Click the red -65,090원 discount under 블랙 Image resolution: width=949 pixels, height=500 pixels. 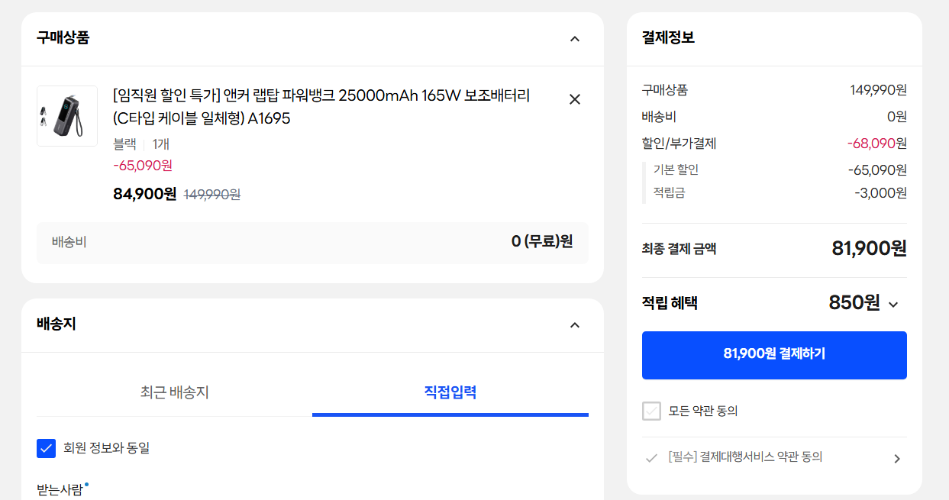pos(143,165)
